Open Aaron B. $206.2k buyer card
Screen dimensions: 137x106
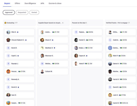click(x=121, y=103)
